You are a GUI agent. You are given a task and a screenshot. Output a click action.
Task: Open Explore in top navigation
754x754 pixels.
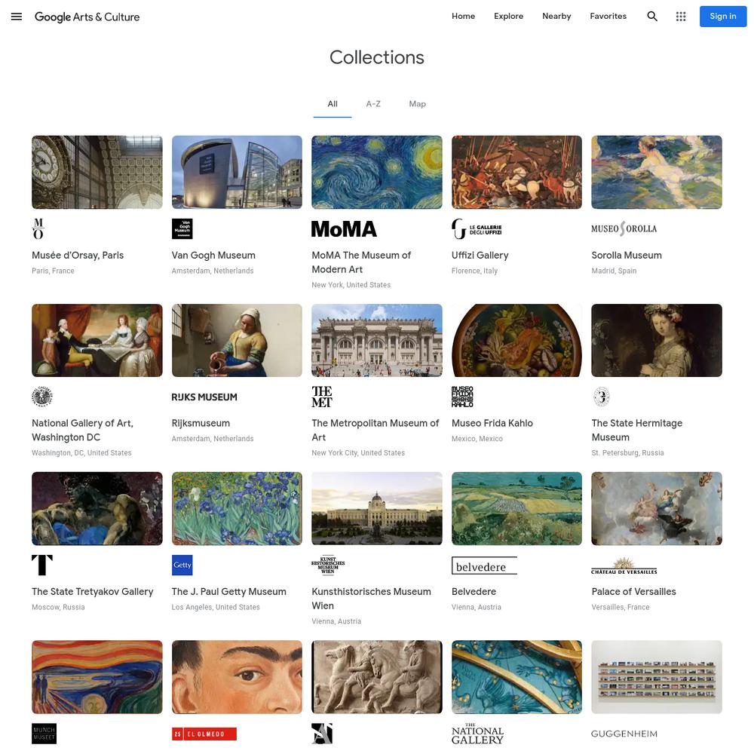click(x=508, y=17)
